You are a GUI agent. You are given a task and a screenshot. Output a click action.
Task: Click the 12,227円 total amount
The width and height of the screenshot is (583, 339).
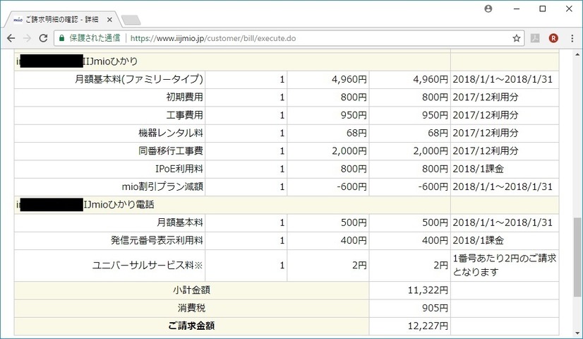(428, 326)
